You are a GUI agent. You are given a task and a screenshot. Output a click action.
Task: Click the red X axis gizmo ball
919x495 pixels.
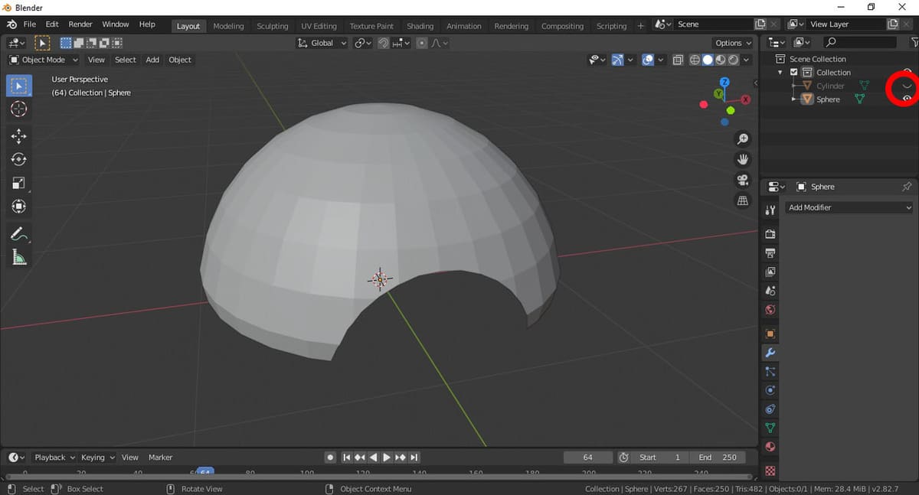746,99
